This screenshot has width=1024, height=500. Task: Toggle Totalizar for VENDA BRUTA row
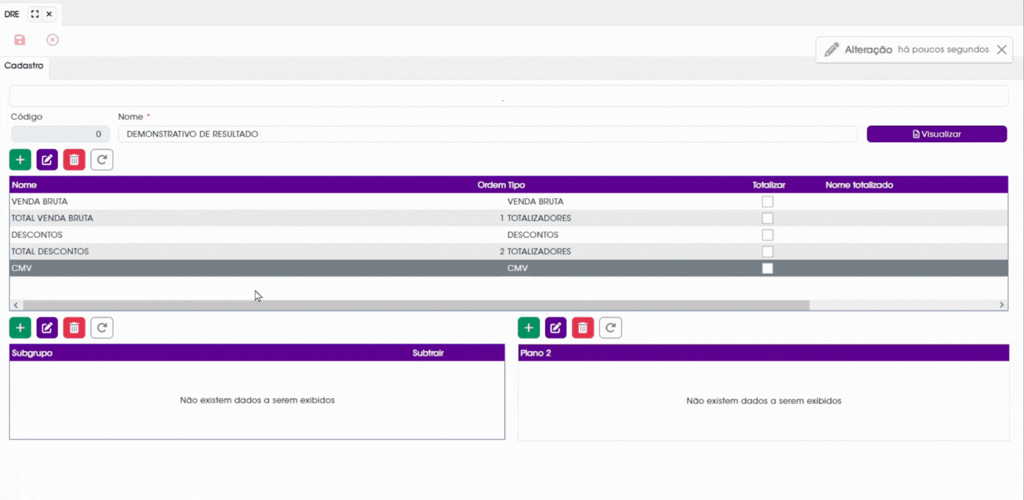pos(768,201)
